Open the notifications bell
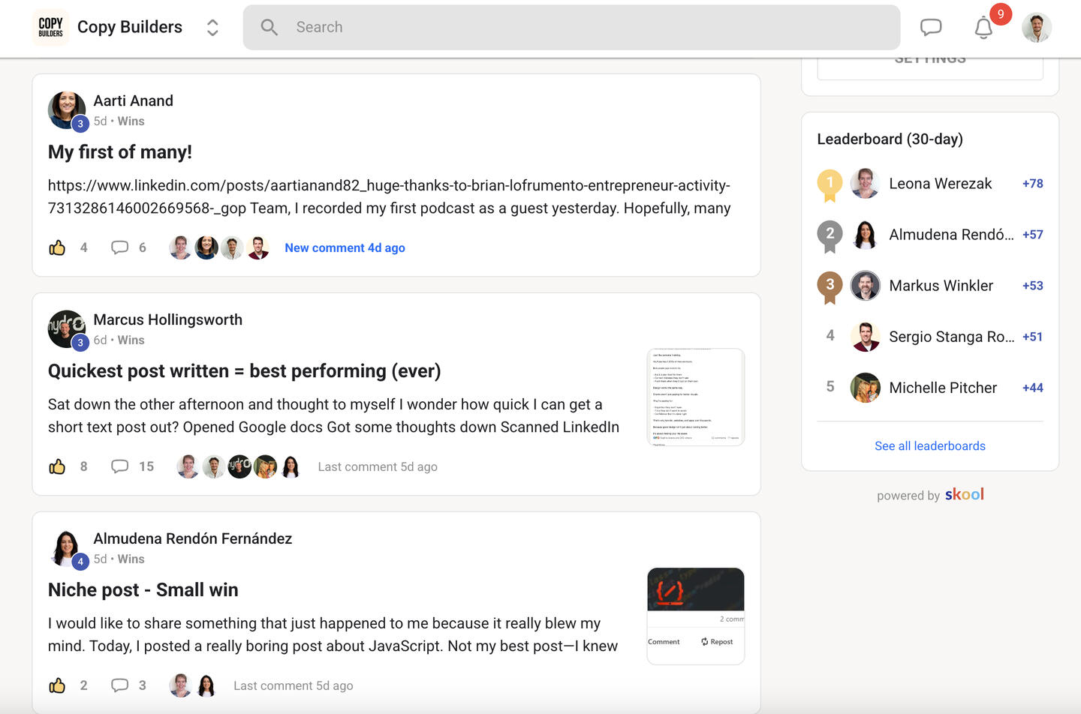This screenshot has height=714, width=1081. (983, 28)
